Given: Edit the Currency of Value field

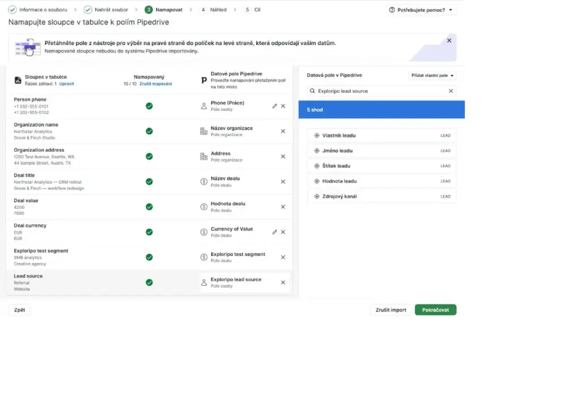Looking at the screenshot, I should [x=275, y=232].
